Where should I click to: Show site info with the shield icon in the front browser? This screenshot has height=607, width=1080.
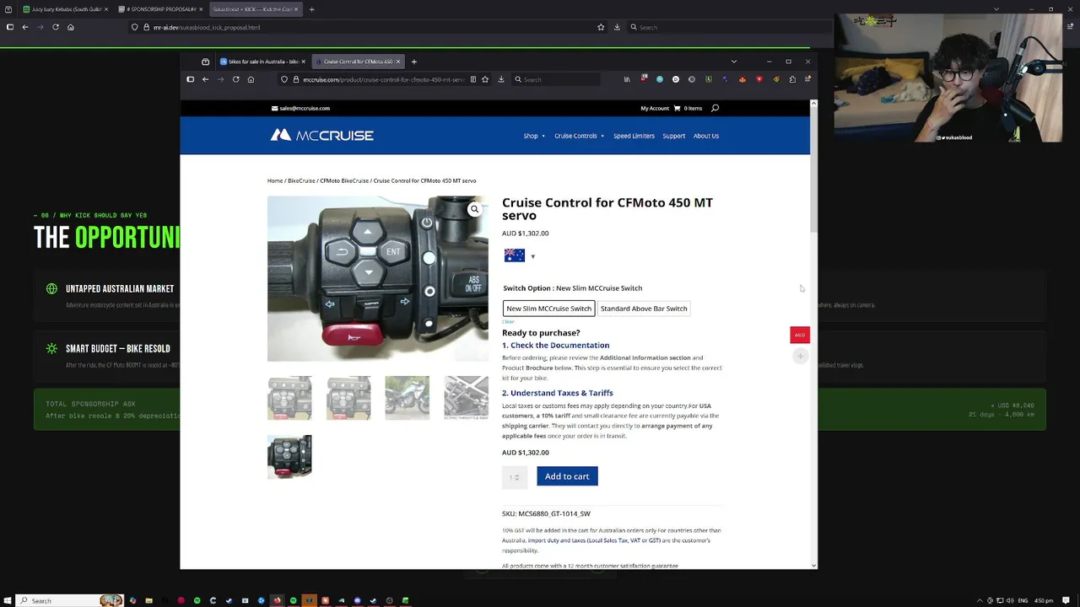coord(284,79)
